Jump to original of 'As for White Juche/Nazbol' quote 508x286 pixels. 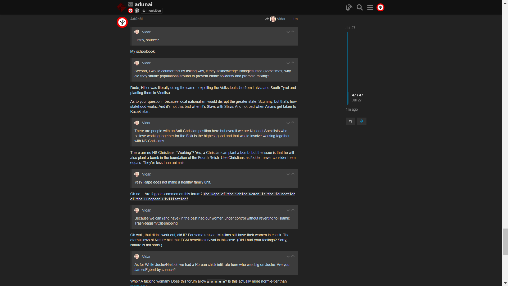[293, 257]
